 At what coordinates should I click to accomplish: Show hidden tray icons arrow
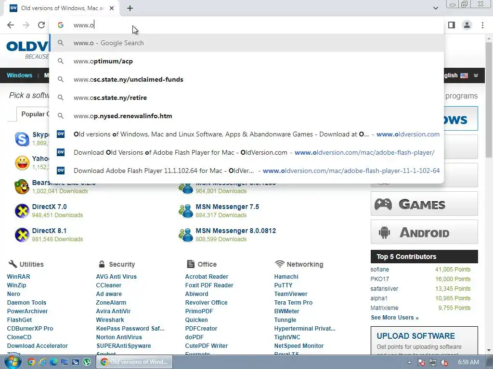[x=409, y=362]
